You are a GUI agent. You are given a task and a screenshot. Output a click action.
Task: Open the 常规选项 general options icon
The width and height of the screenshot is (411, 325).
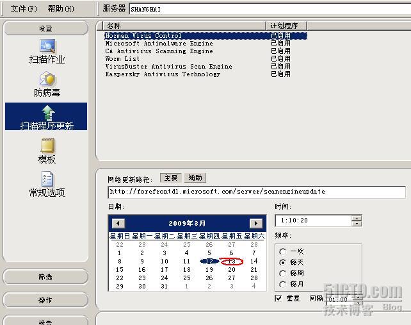pyautogui.click(x=47, y=184)
